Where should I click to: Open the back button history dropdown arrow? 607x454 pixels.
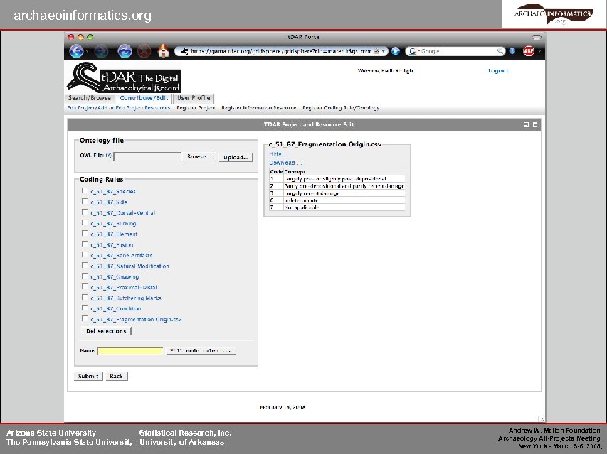point(87,51)
